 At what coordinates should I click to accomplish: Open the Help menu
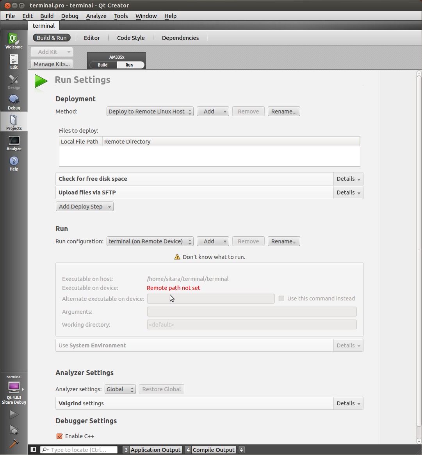click(x=170, y=16)
